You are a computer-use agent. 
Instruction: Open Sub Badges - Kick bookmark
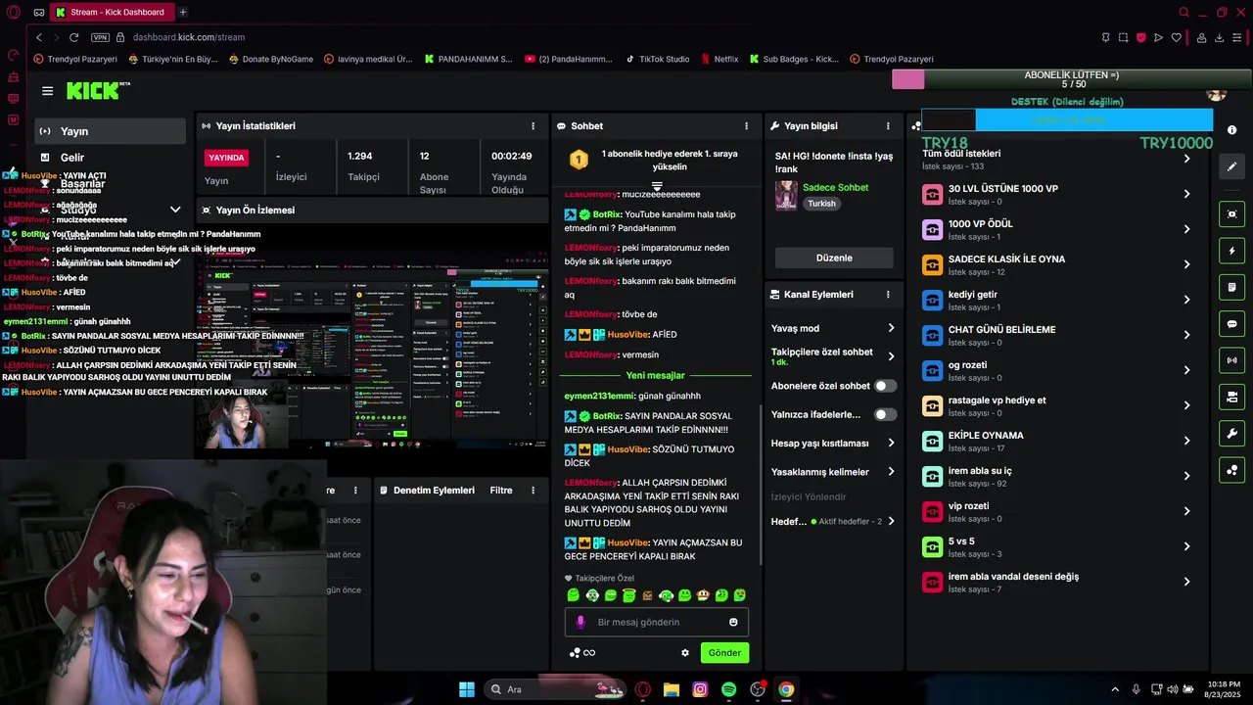click(x=794, y=59)
